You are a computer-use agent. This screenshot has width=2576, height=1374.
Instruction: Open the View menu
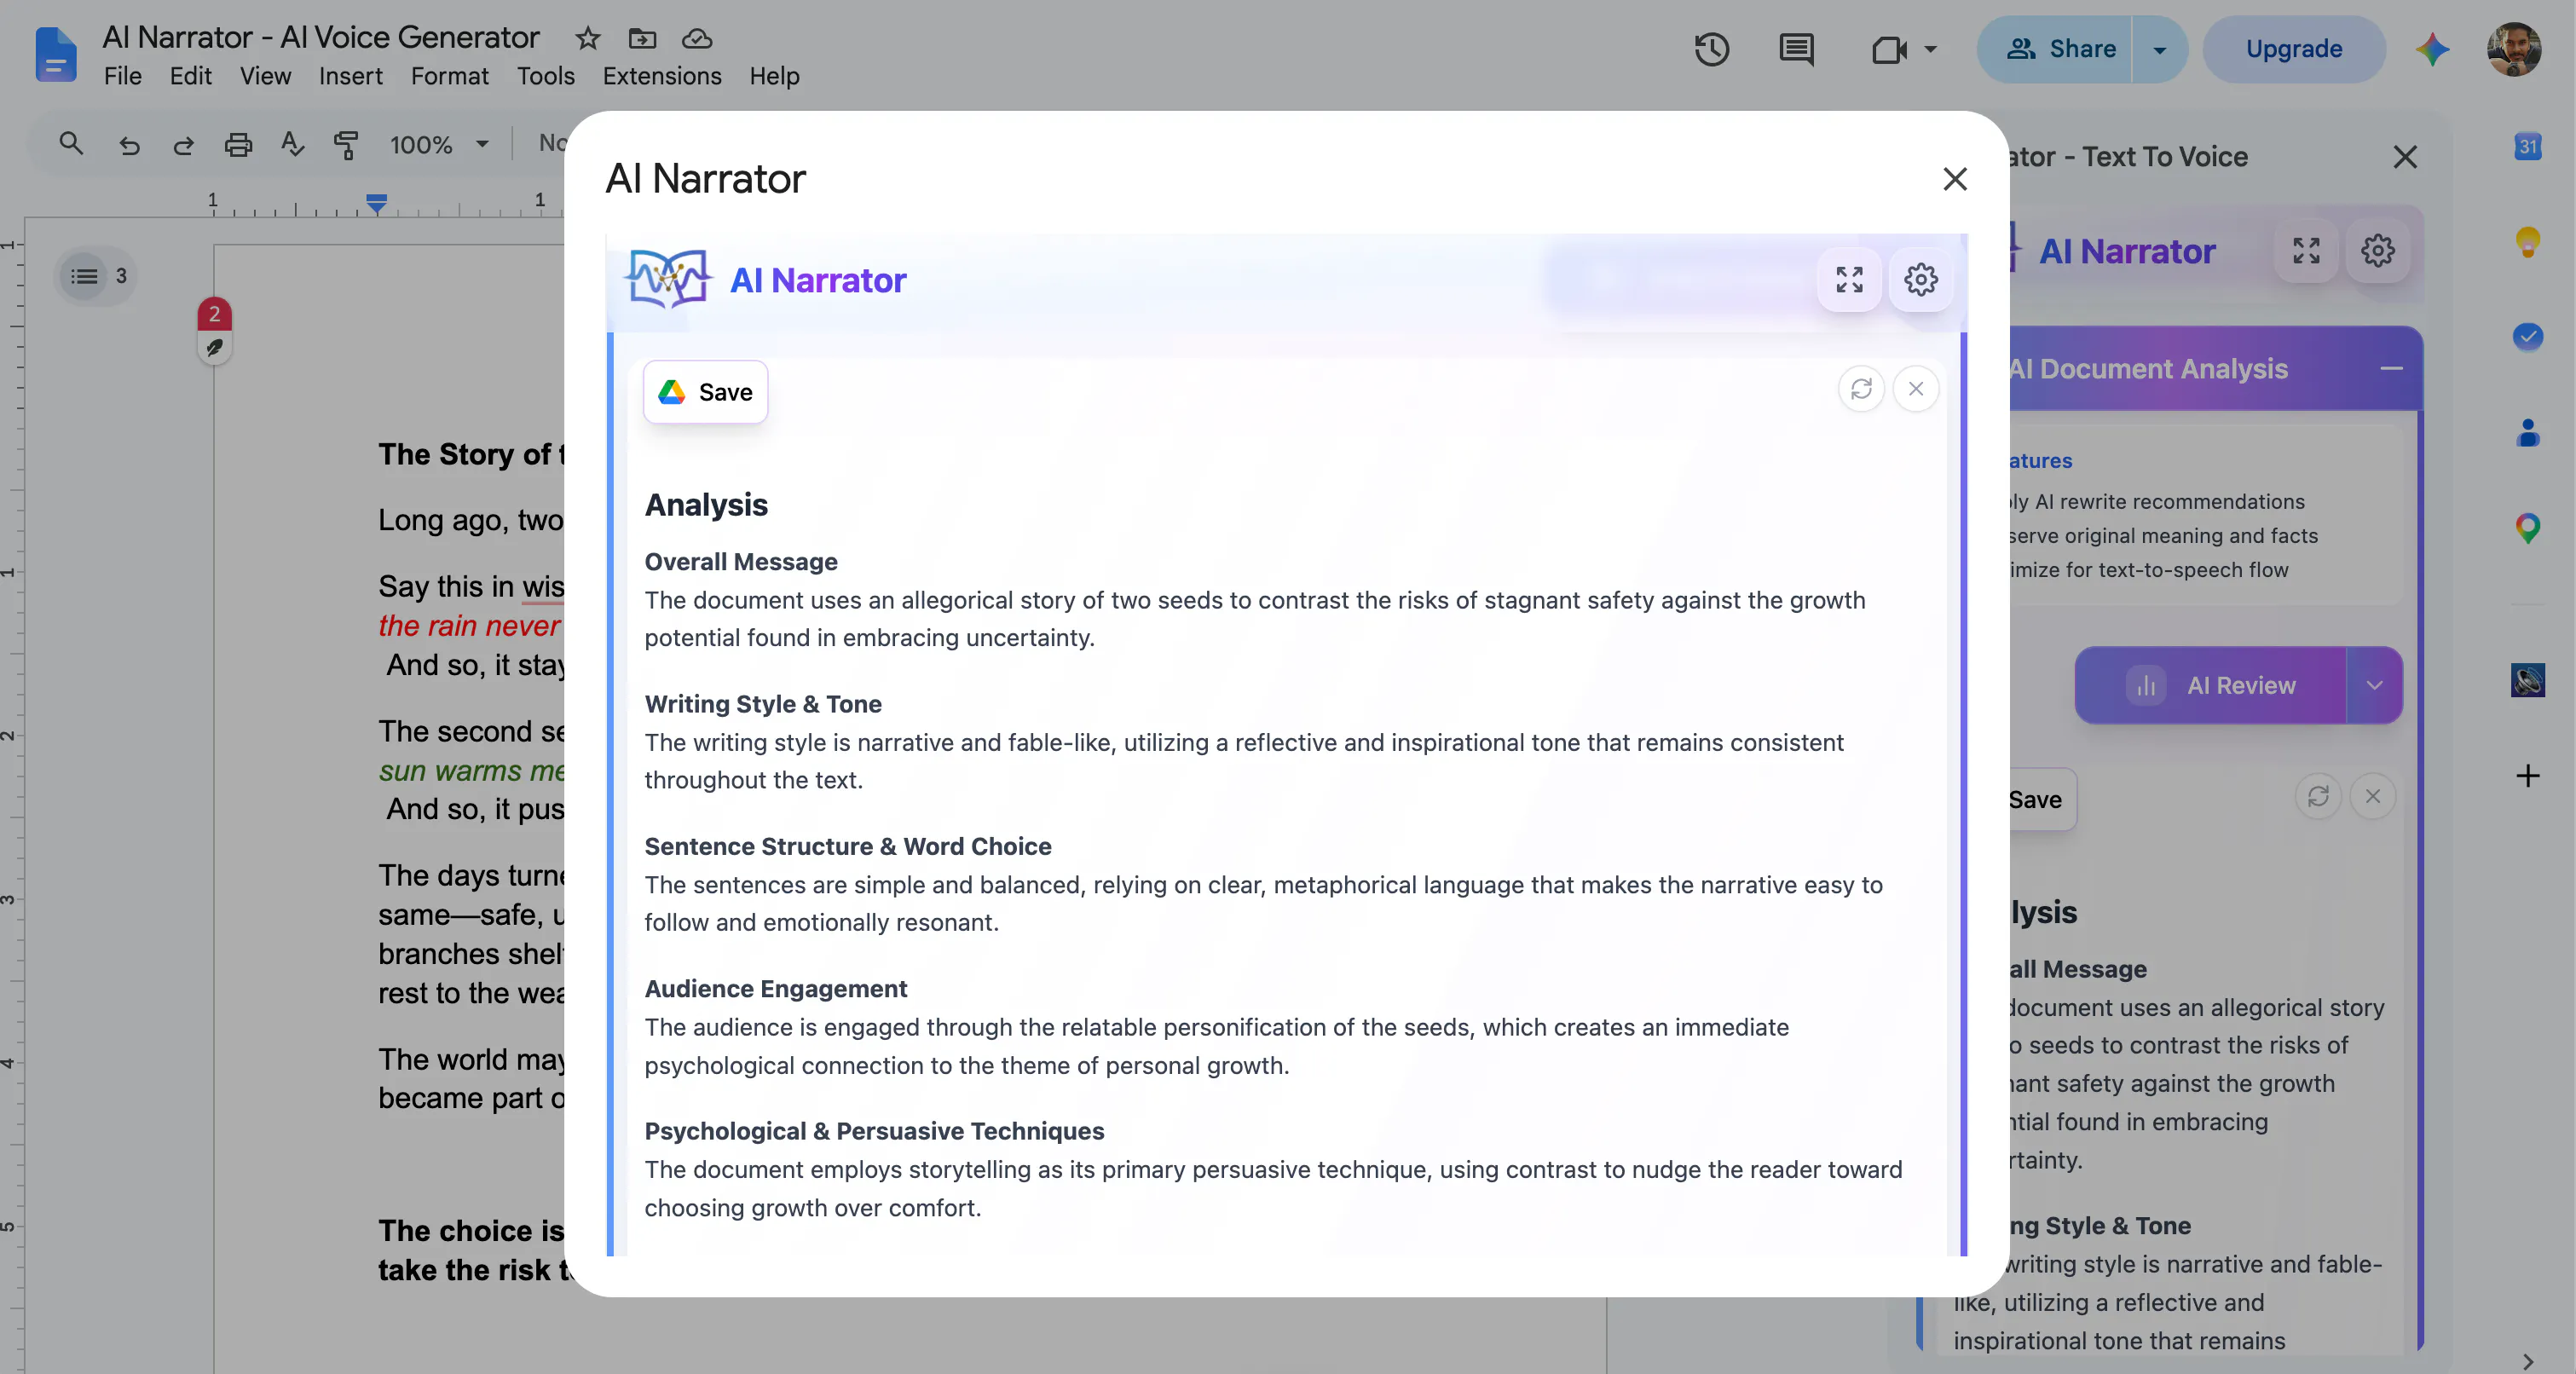pos(265,77)
